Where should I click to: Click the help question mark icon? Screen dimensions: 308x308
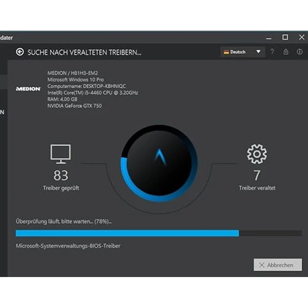(x=272, y=52)
